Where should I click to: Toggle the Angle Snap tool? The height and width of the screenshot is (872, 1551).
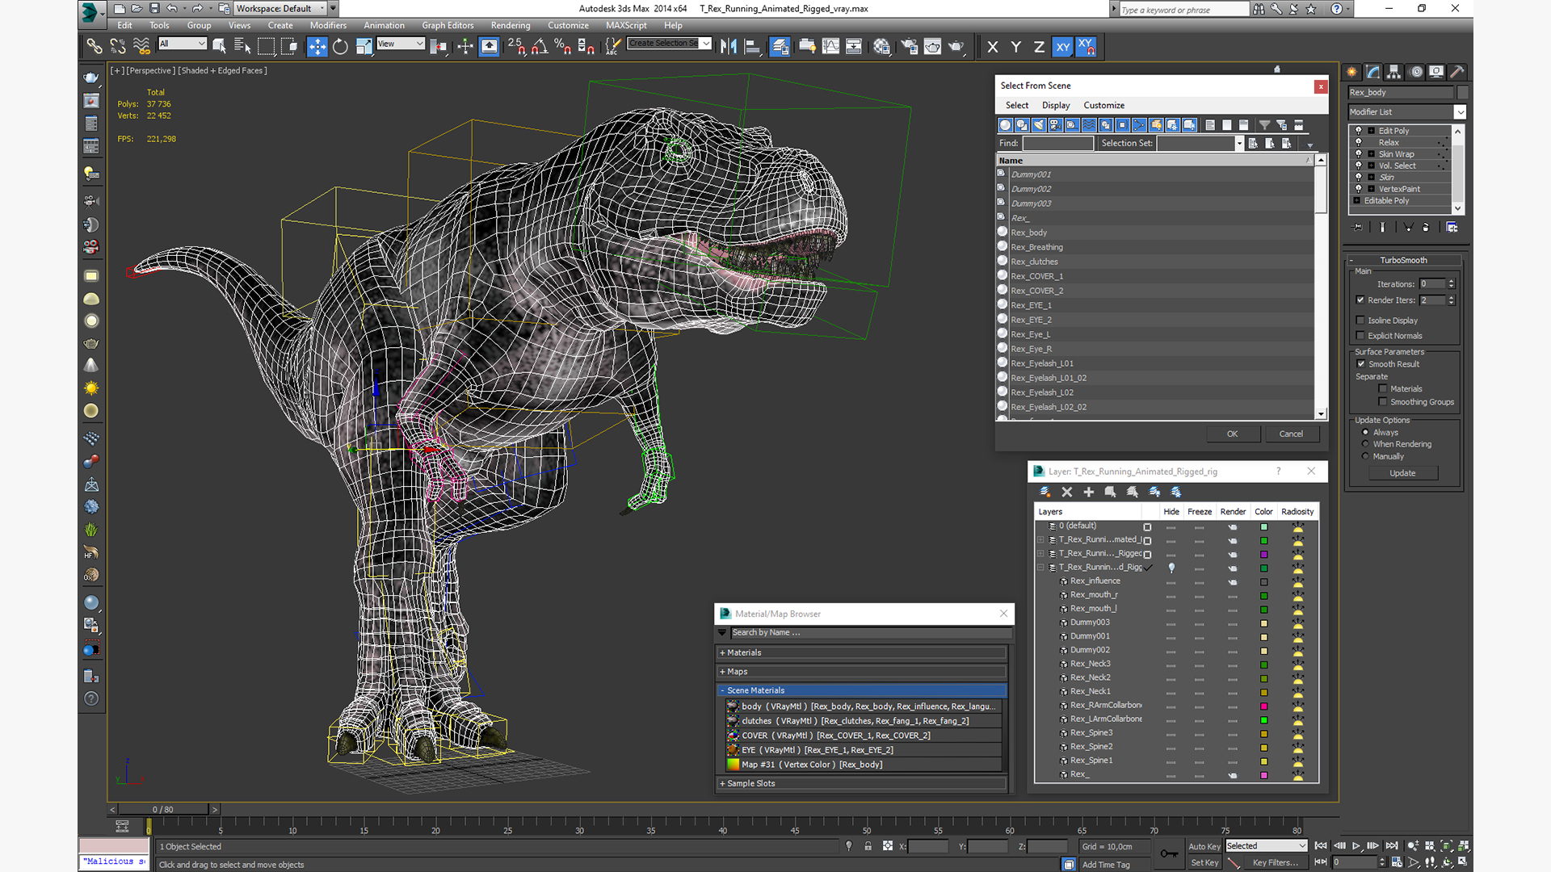(x=540, y=47)
